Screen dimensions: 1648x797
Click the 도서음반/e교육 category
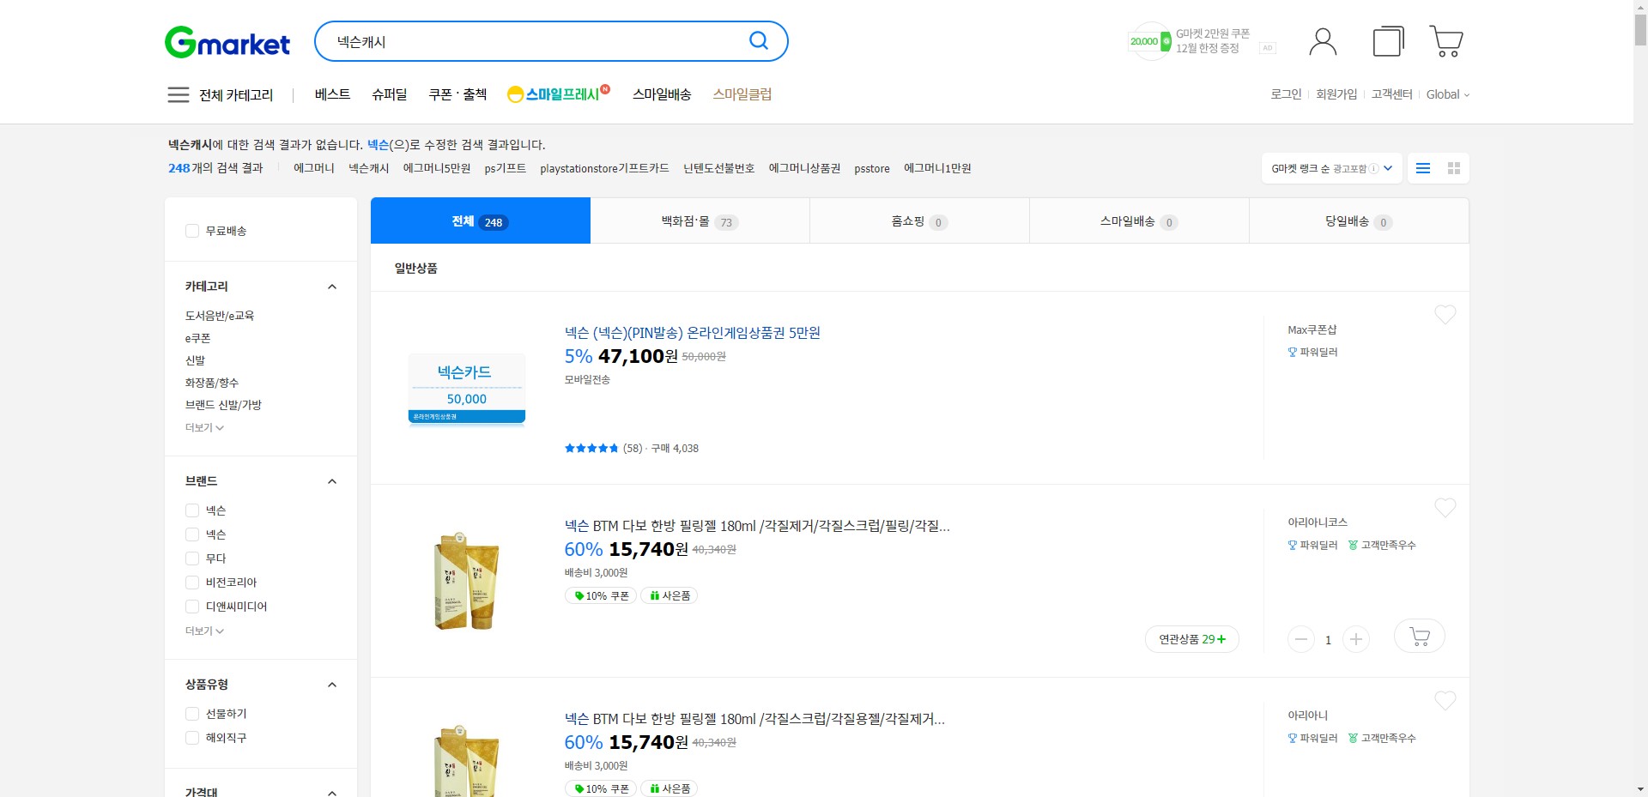[220, 316]
